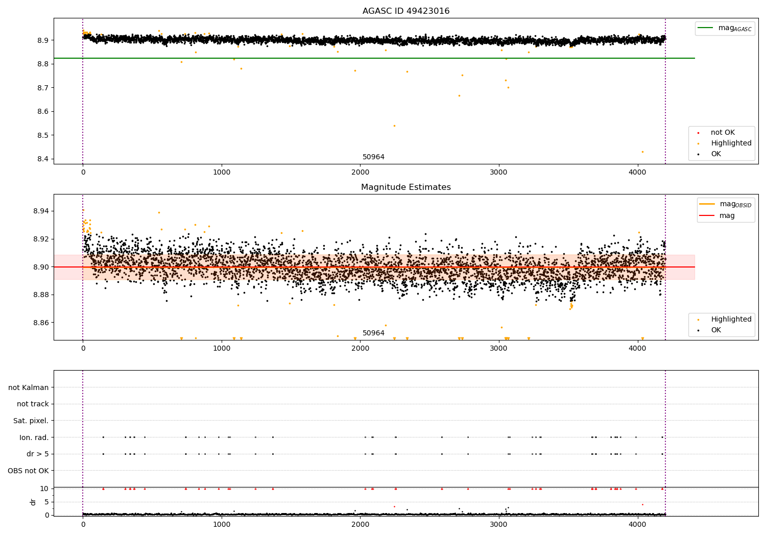Select the 'Sat. pixel.' row label
The image size is (766, 536).
(x=31, y=421)
